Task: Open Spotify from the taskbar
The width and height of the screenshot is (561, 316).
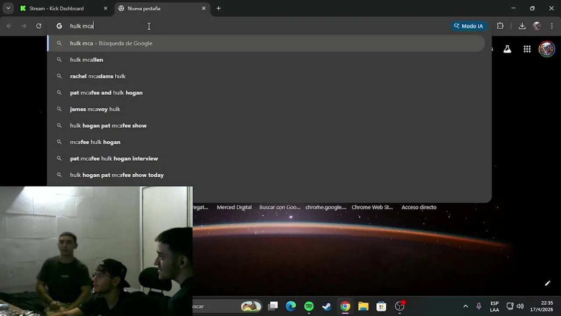Action: 309,306
